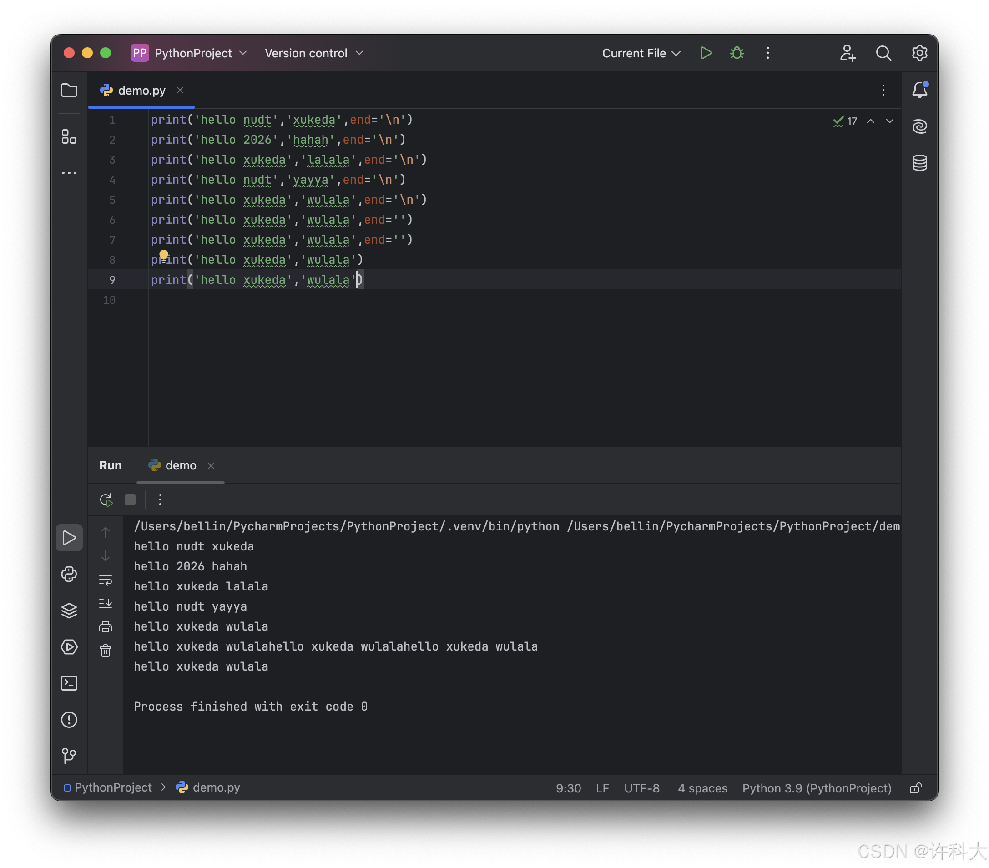Stop the demo process square button
The height and width of the screenshot is (868, 989).
coord(130,500)
